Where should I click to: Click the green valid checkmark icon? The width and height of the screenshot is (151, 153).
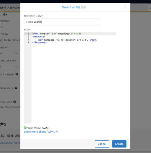click(25, 128)
